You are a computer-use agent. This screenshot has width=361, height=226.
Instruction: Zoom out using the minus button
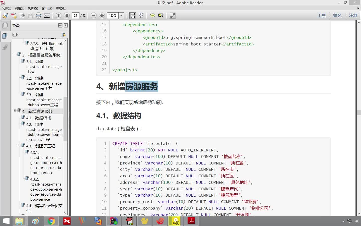point(94,16)
